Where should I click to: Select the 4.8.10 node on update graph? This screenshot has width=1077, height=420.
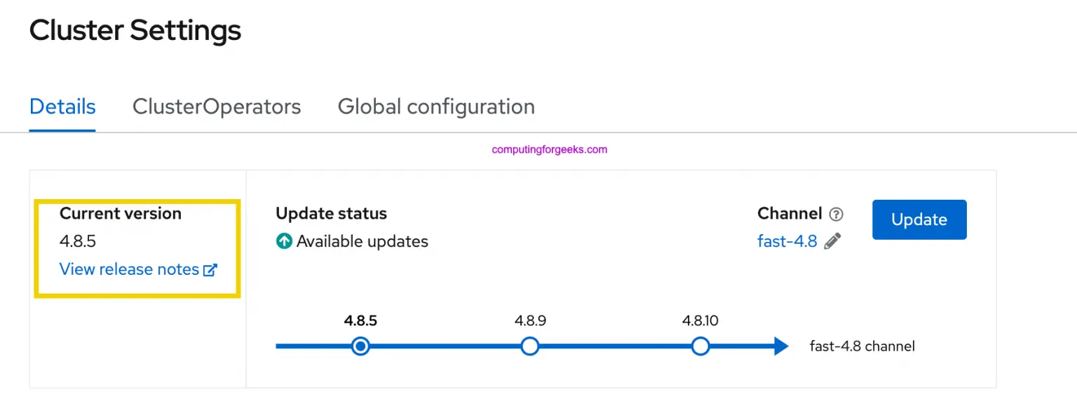pyautogui.click(x=700, y=346)
